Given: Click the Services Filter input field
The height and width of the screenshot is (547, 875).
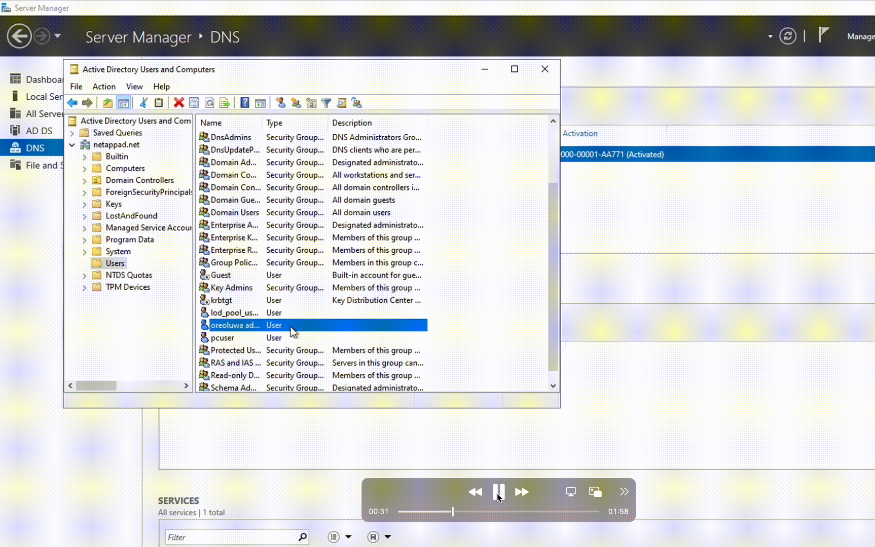Looking at the screenshot, I should click(x=231, y=537).
